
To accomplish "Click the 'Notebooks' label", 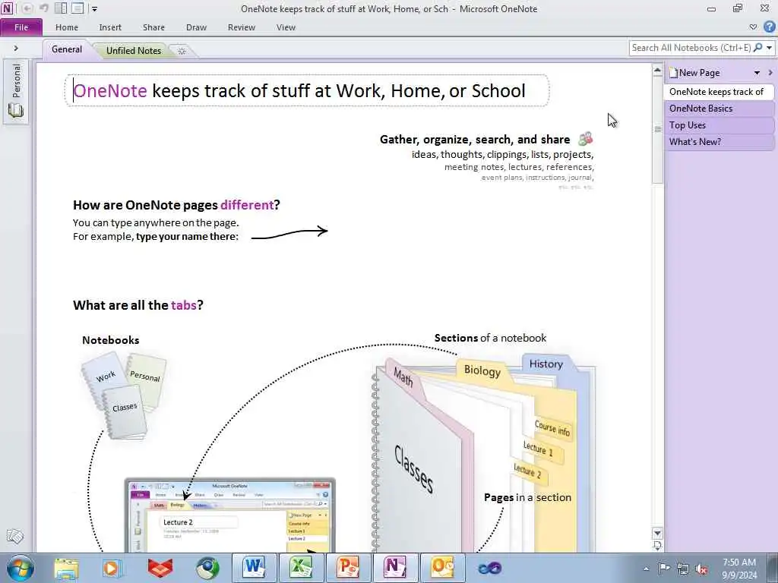I will coord(111,340).
